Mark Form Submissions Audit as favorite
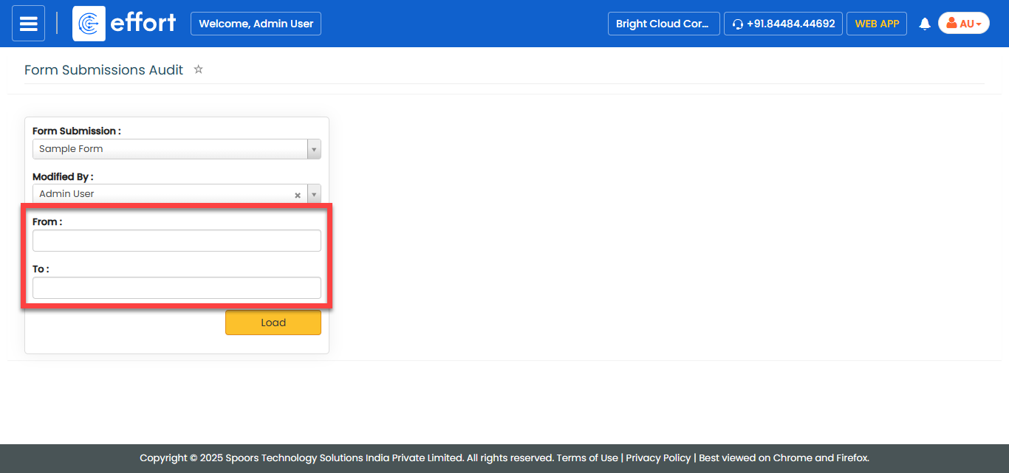Image resolution: width=1009 pixels, height=473 pixels. pos(198,69)
